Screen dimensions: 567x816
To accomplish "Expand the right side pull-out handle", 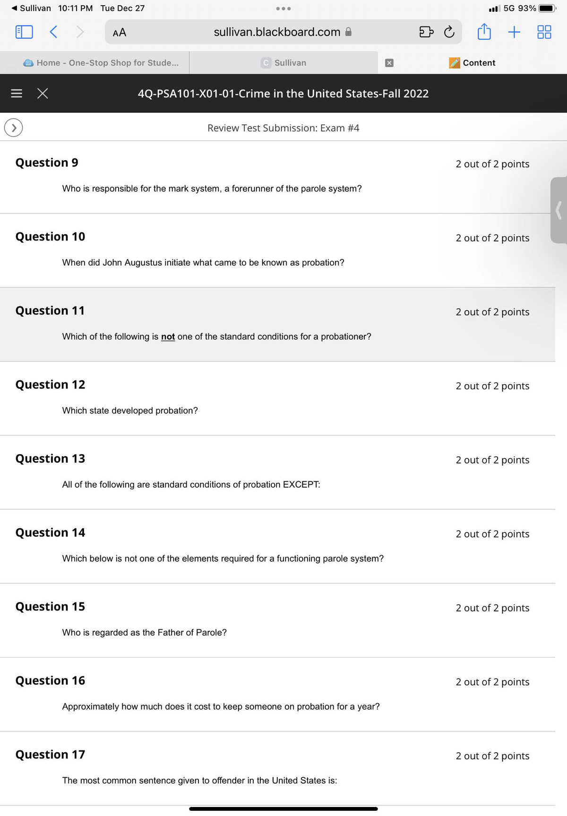I will [558, 210].
